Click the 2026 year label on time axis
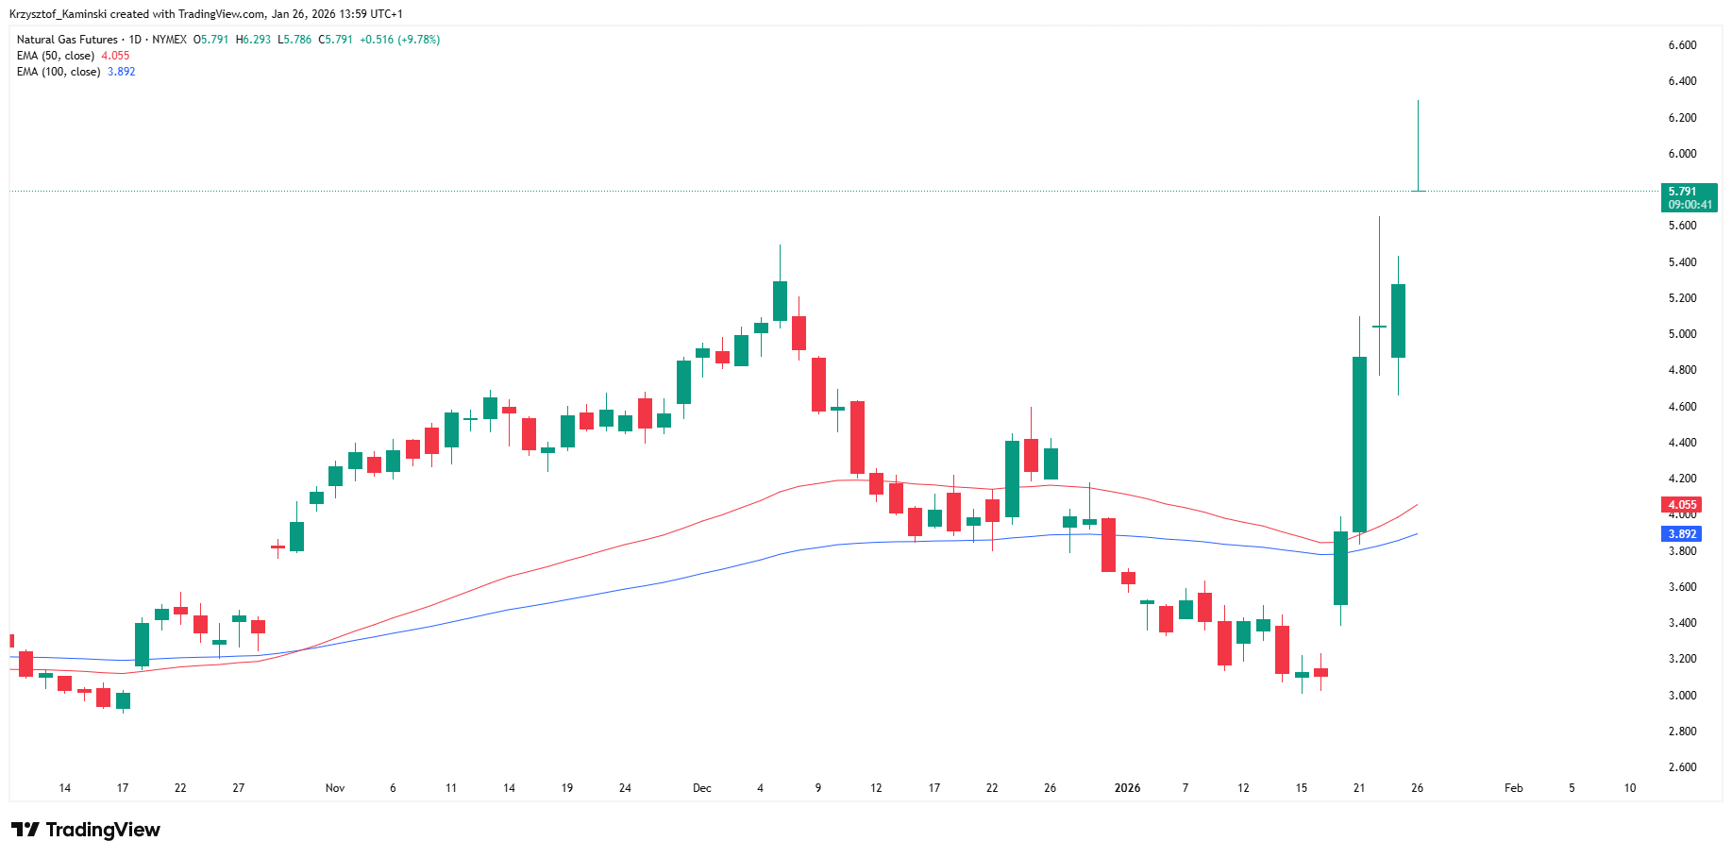The image size is (1732, 858). (1127, 788)
